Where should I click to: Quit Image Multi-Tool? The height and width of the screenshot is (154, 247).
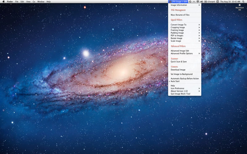click(x=185, y=94)
